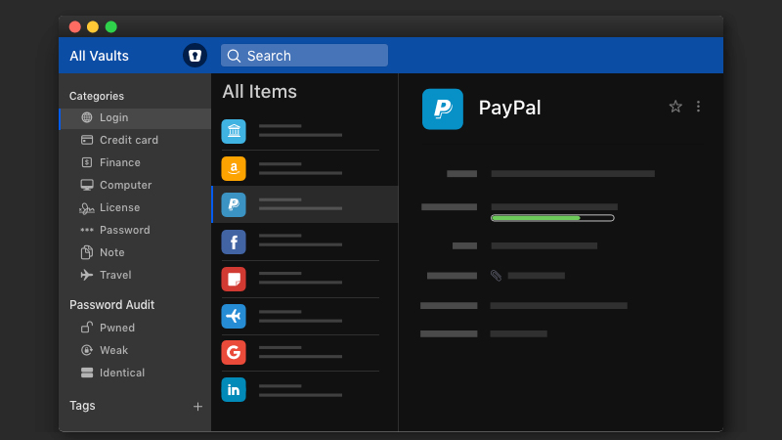Click the Login globe icon
The width and height of the screenshot is (782, 440).
point(87,117)
